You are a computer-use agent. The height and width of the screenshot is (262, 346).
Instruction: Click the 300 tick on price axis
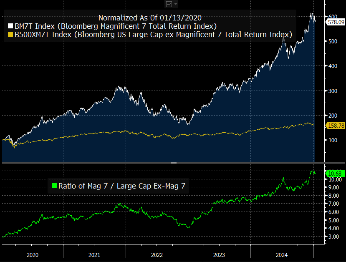pyautogui.click(x=333, y=91)
